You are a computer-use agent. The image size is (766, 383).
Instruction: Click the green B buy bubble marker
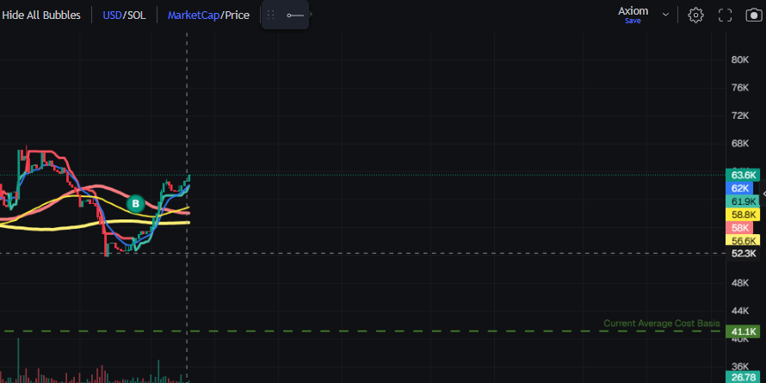[136, 204]
